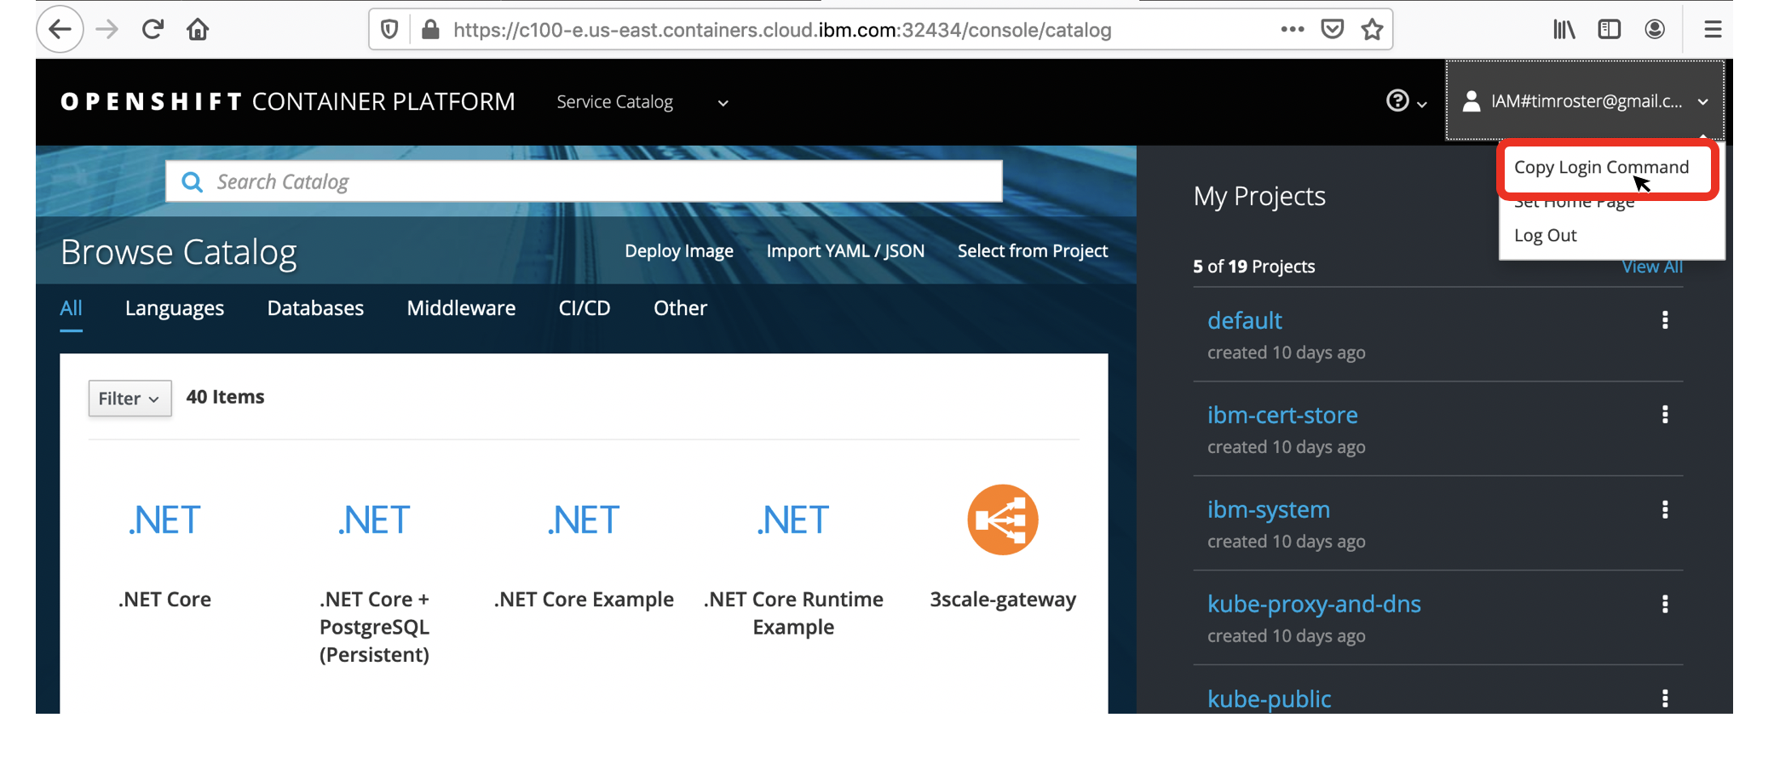Open the IAM#timroster user dropdown
The height and width of the screenshot is (758, 1774).
click(1585, 100)
